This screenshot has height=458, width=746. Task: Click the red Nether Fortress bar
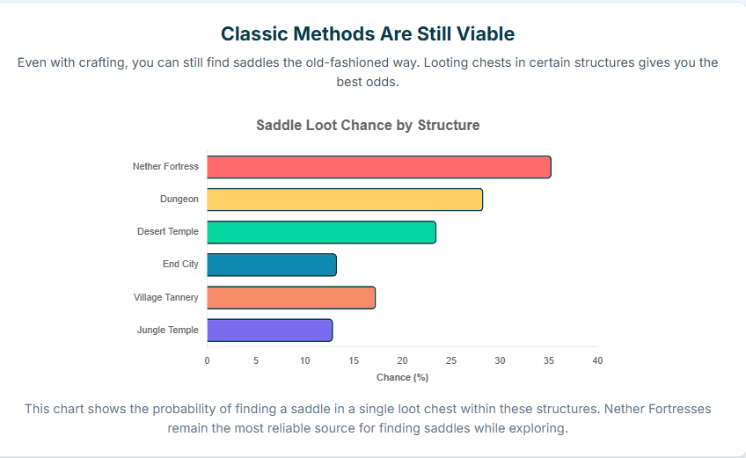coord(378,167)
